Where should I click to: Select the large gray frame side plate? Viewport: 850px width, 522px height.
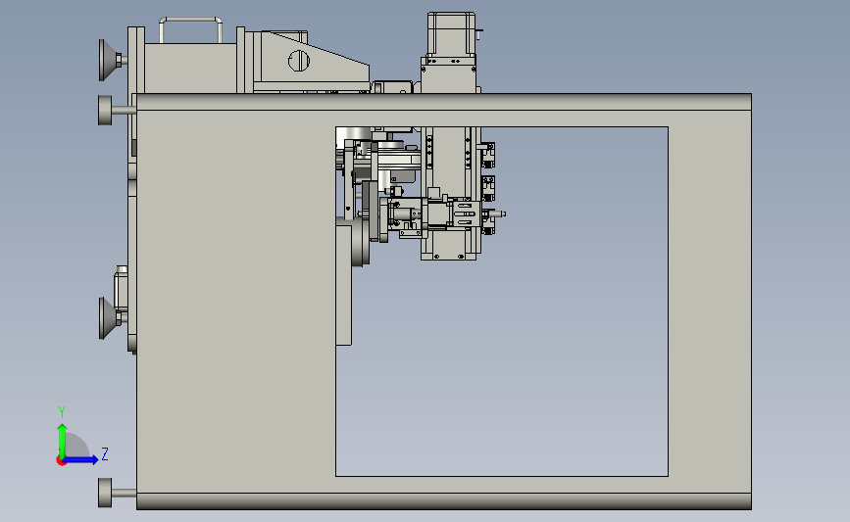pos(236,301)
